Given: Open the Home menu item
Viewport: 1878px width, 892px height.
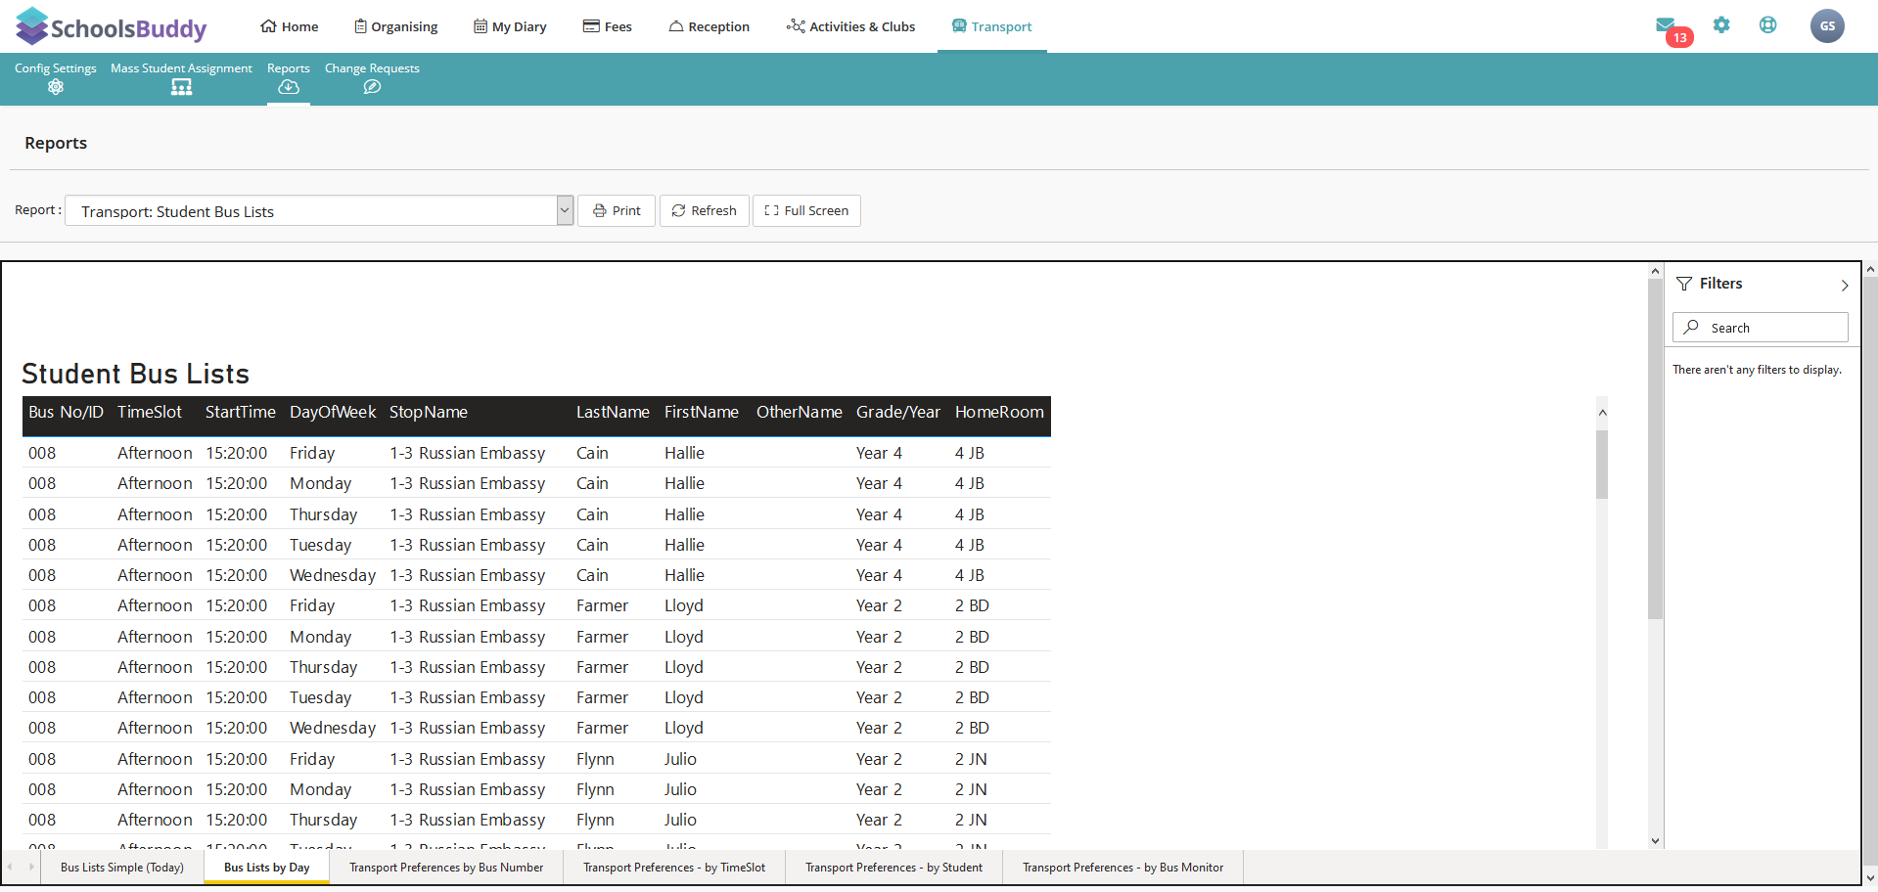Looking at the screenshot, I should click(x=290, y=26).
